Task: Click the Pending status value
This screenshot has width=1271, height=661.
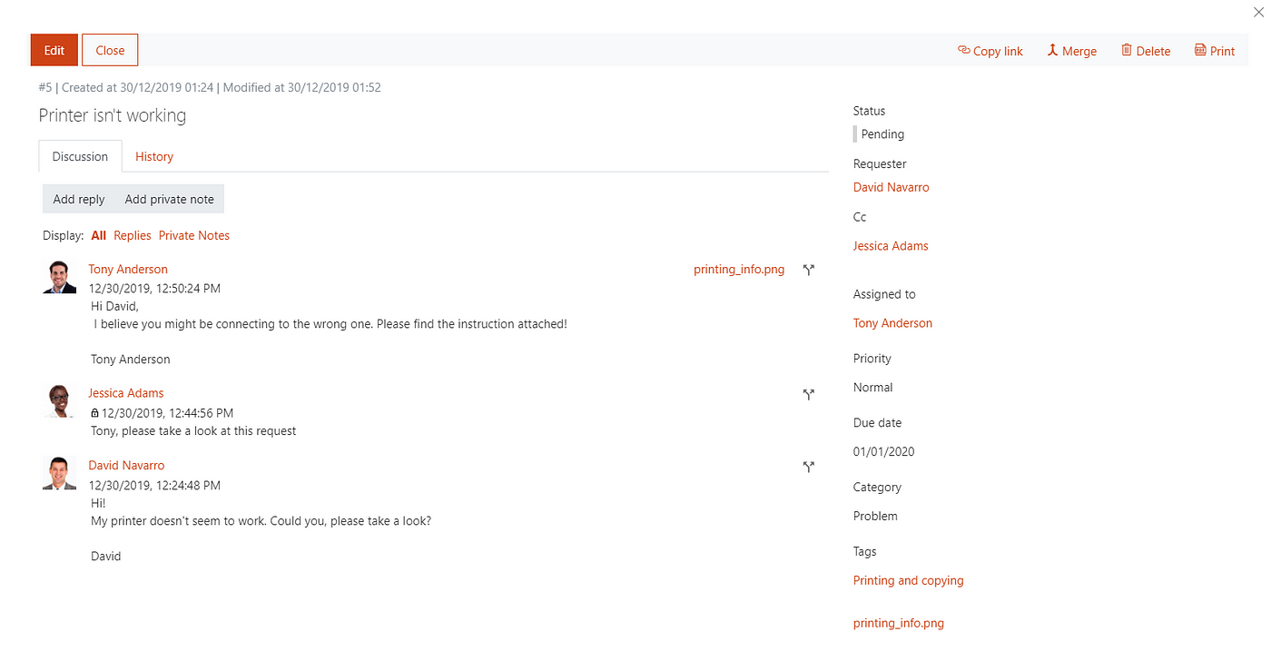Action: [x=882, y=134]
